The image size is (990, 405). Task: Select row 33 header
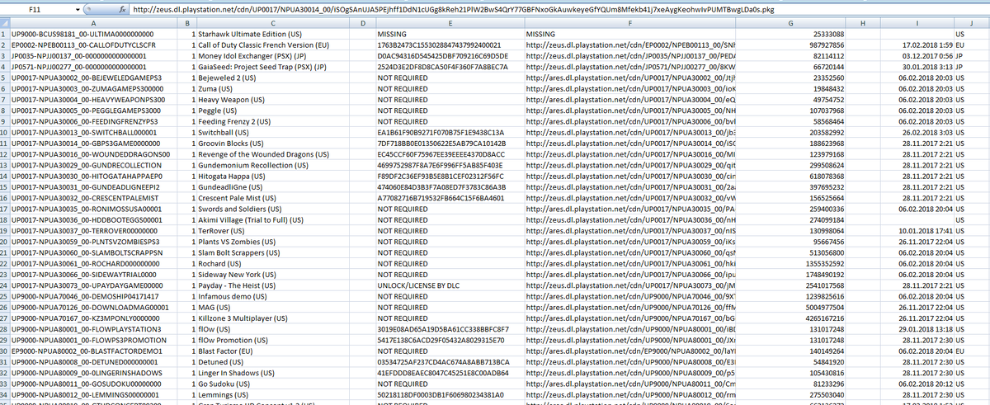click(x=5, y=382)
